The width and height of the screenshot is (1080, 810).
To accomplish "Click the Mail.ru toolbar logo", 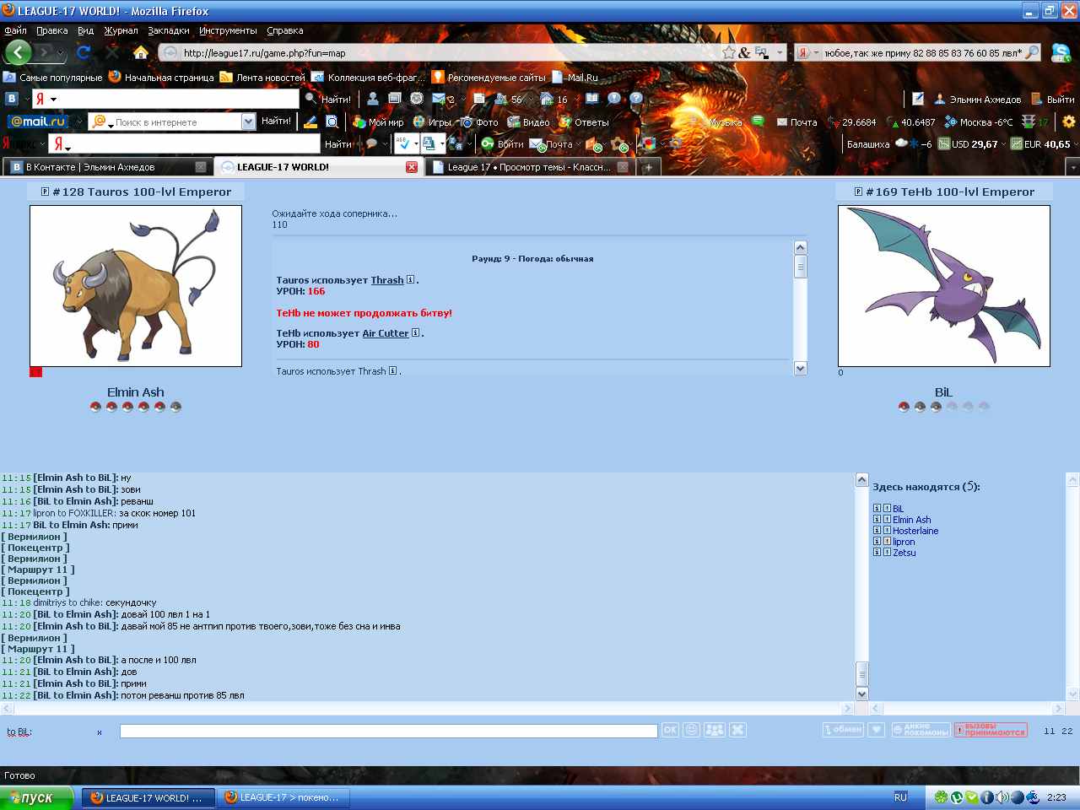I will pos(38,121).
